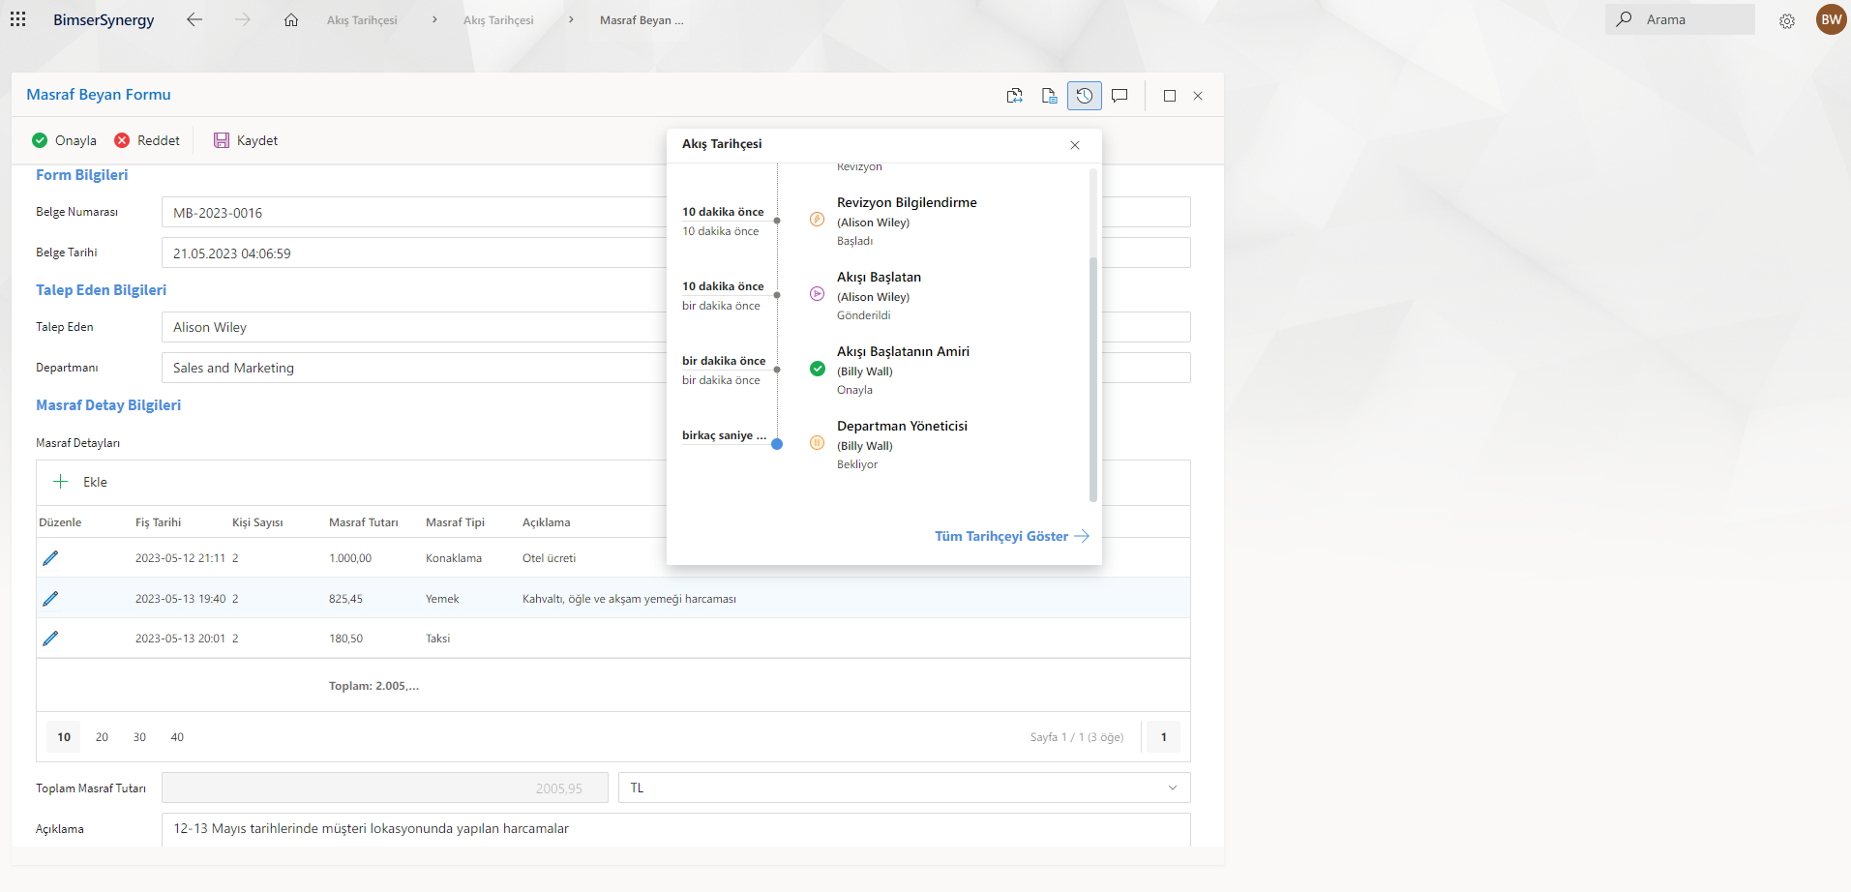Screen dimensions: 1851x892
Task: Save the form with Kaydet
Action: tap(246, 140)
